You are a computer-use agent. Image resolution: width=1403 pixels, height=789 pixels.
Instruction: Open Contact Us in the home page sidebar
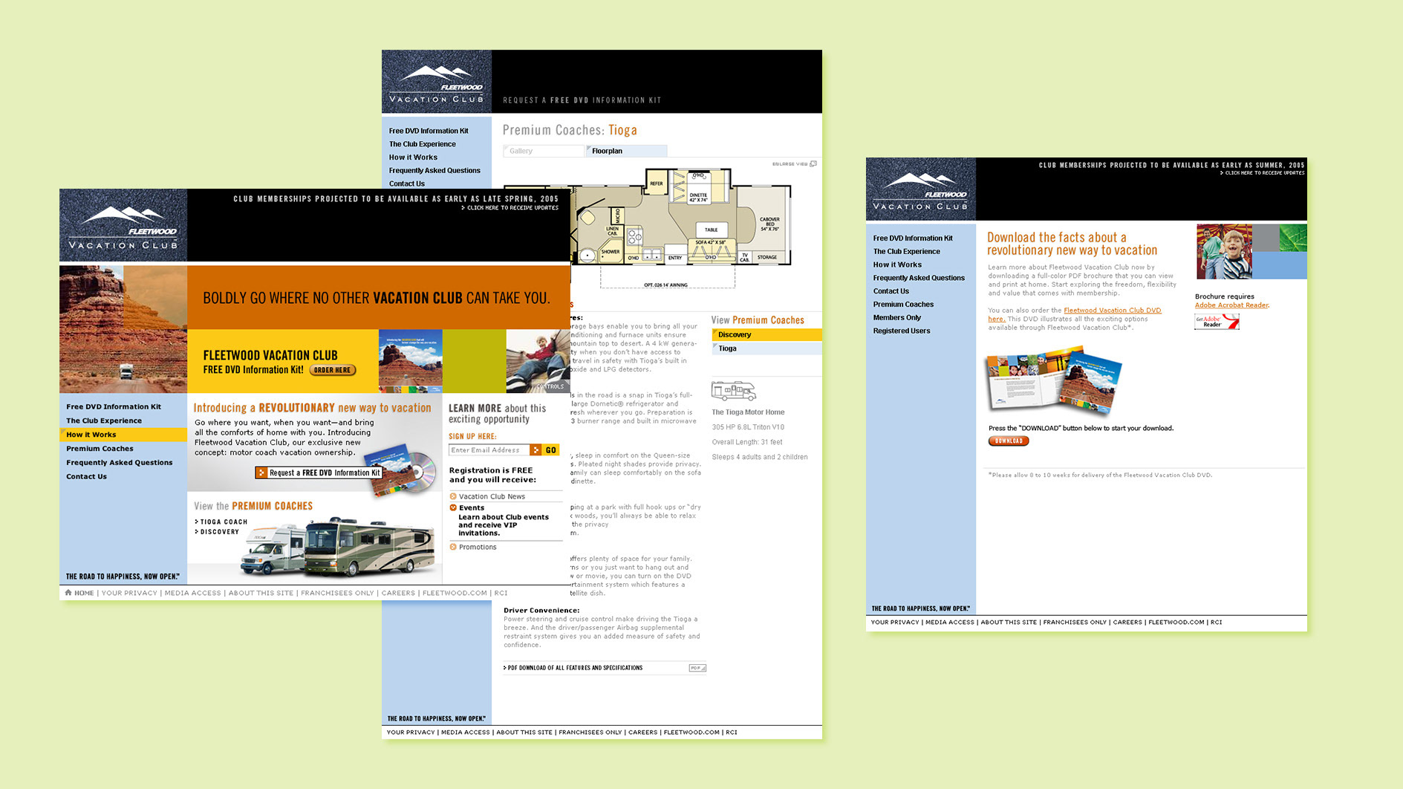point(87,477)
